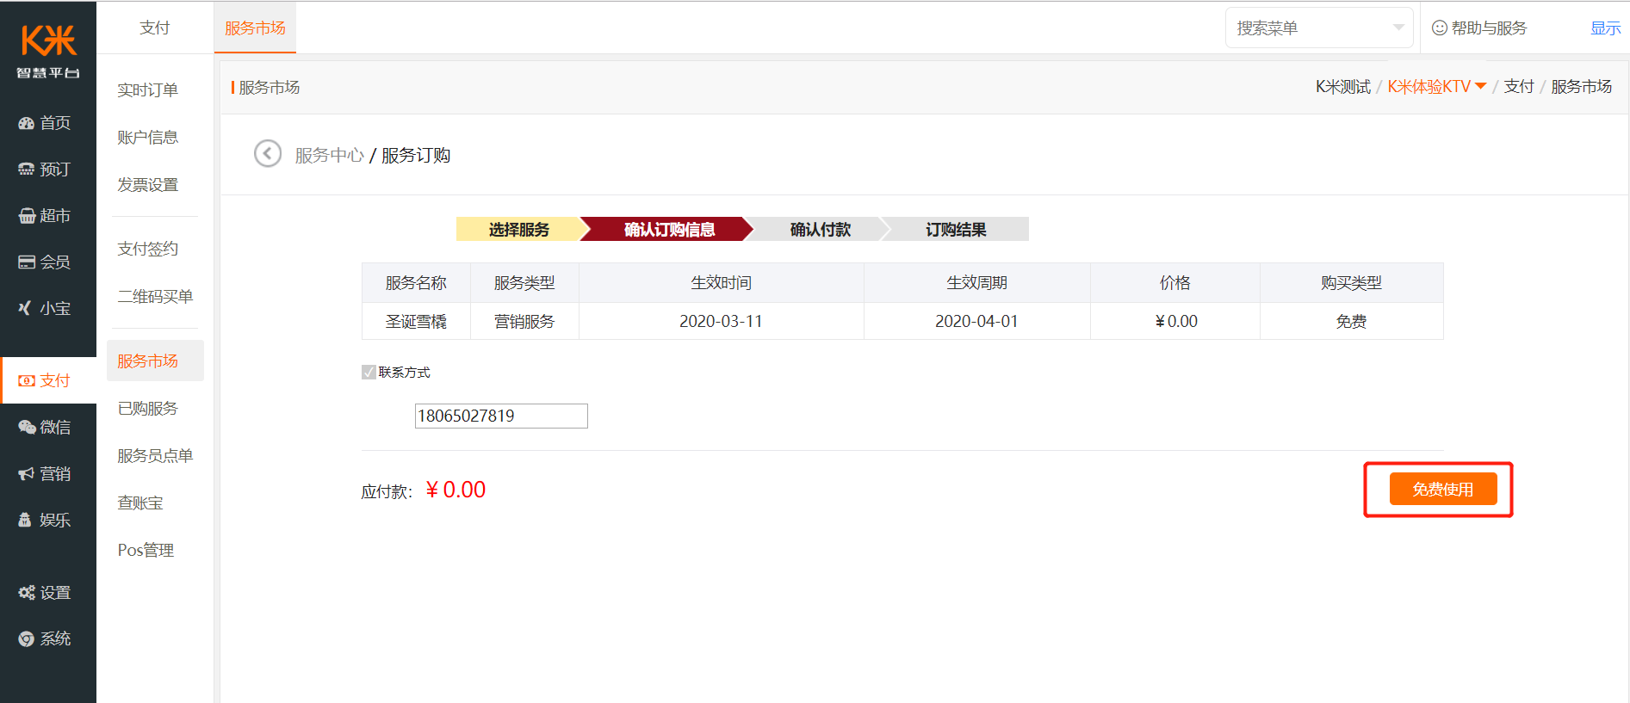Open the 娱乐 section in the sidebar

click(45, 520)
